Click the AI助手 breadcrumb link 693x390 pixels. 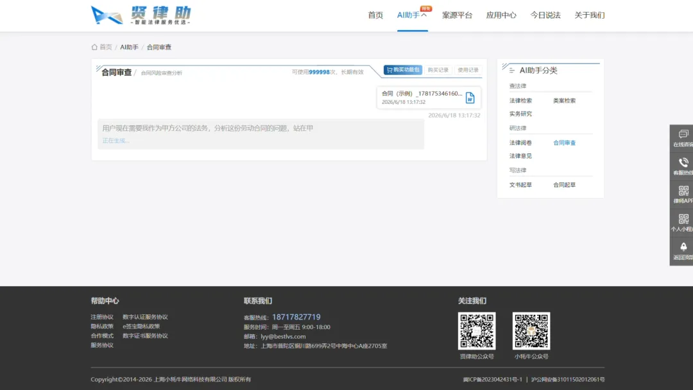[x=129, y=47]
